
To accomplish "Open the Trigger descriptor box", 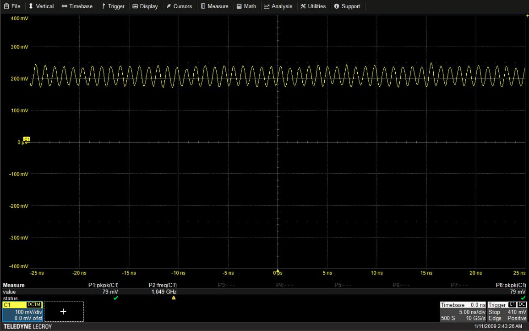I will coord(507,311).
